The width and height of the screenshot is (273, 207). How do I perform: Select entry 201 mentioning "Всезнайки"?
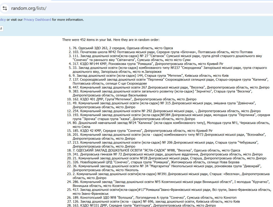(169, 137)
